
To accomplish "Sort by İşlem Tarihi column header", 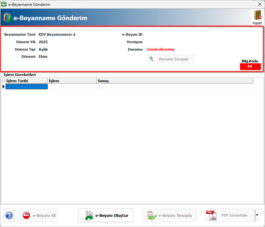I will pyautogui.click(x=26, y=81).
